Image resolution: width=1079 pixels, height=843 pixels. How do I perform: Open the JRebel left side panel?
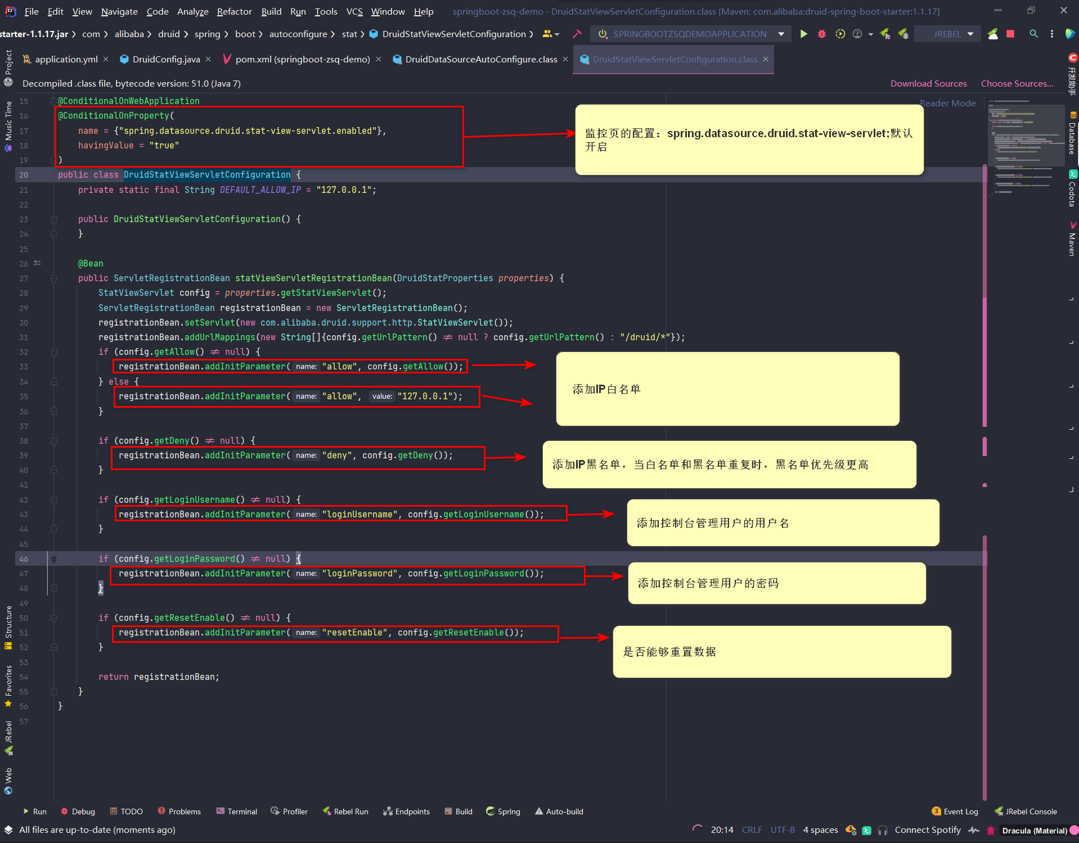(x=8, y=738)
